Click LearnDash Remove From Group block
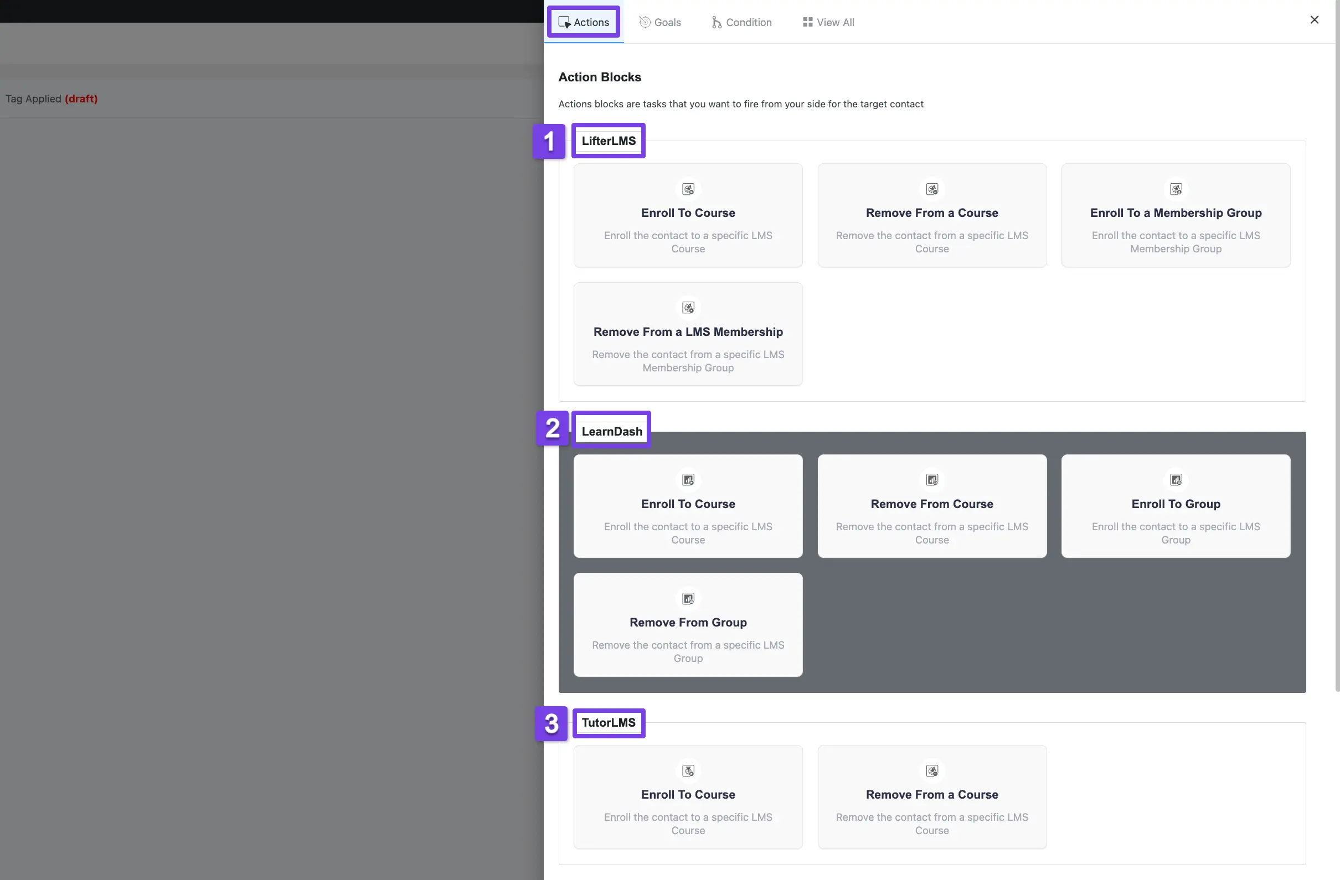The image size is (1340, 880). 688,625
